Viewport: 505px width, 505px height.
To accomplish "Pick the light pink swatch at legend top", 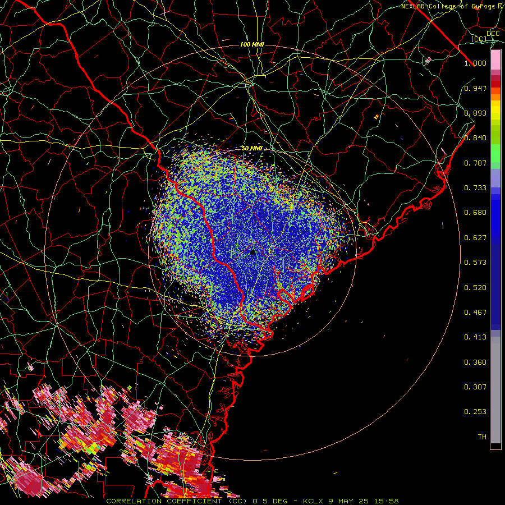I will click(495, 60).
